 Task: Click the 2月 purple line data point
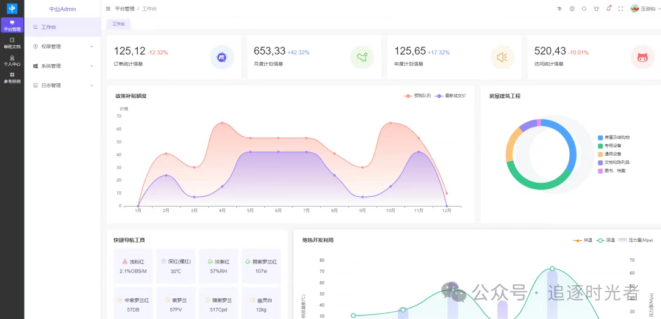[166, 175]
